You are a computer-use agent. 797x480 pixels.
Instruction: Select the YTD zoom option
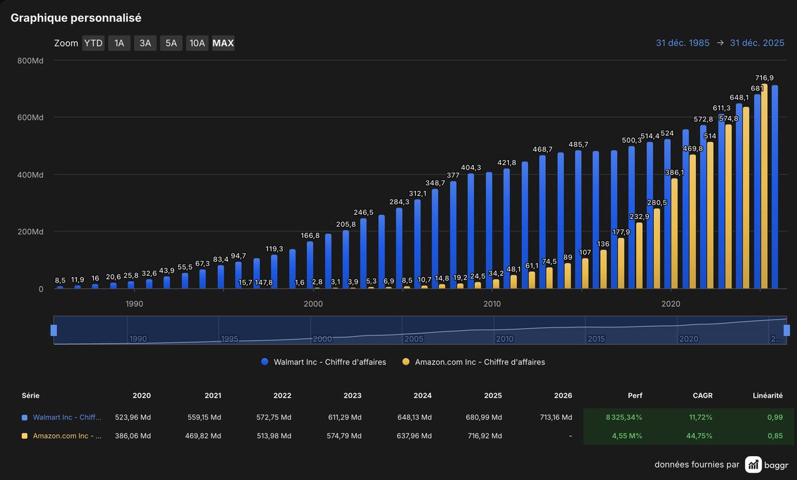coord(93,43)
